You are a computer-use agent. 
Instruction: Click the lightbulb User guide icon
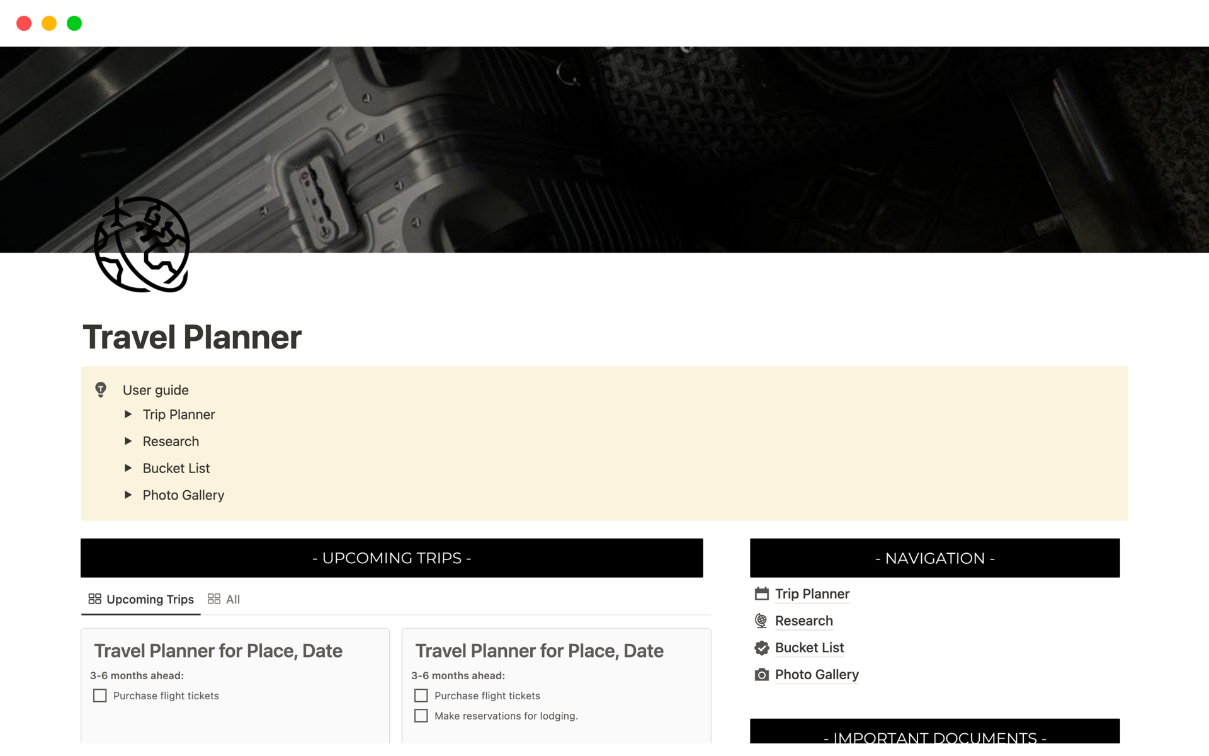click(x=101, y=389)
